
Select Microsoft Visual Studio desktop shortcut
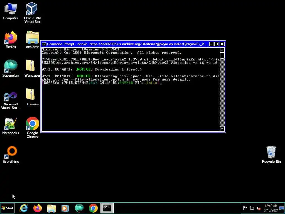[x=11, y=101]
